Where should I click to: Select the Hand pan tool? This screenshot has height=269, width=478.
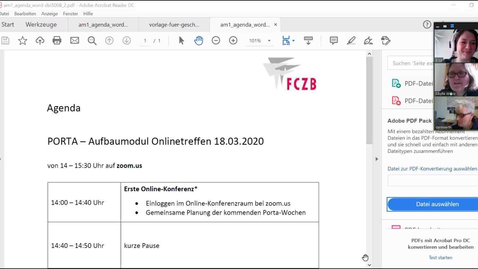click(x=198, y=41)
